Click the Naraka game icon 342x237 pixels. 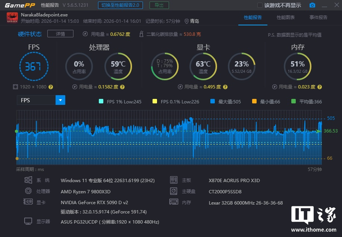click(12, 18)
